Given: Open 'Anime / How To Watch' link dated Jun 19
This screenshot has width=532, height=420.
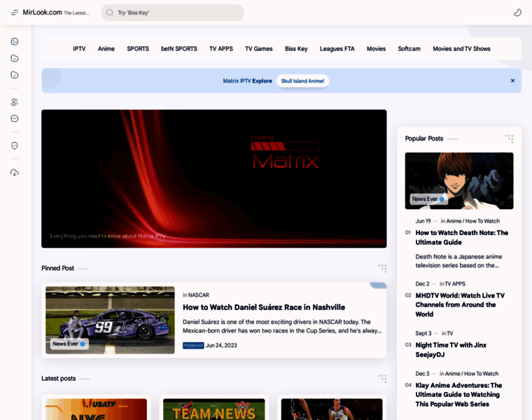Looking at the screenshot, I should (x=473, y=221).
